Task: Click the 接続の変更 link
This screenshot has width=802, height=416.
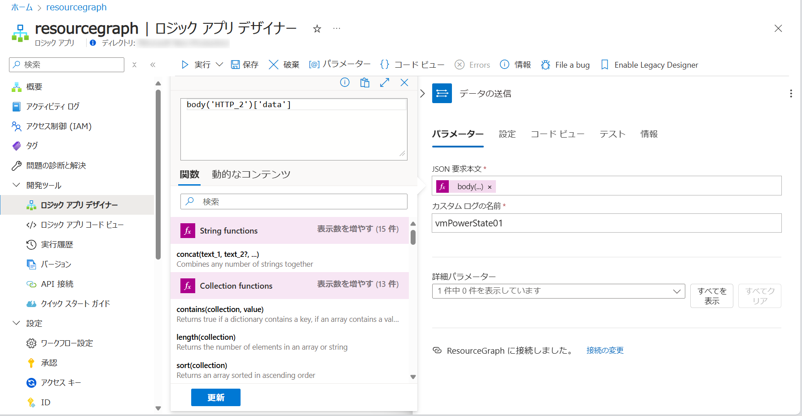Action: (x=605, y=351)
